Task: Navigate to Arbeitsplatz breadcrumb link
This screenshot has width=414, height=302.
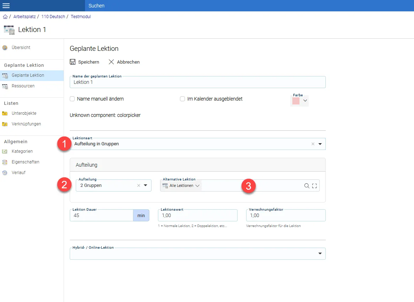Action: [x=25, y=17]
